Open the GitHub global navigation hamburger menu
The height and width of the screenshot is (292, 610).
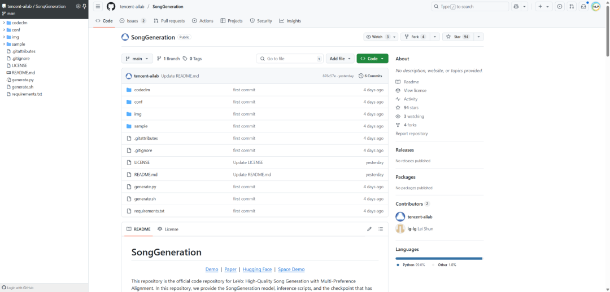[98, 7]
